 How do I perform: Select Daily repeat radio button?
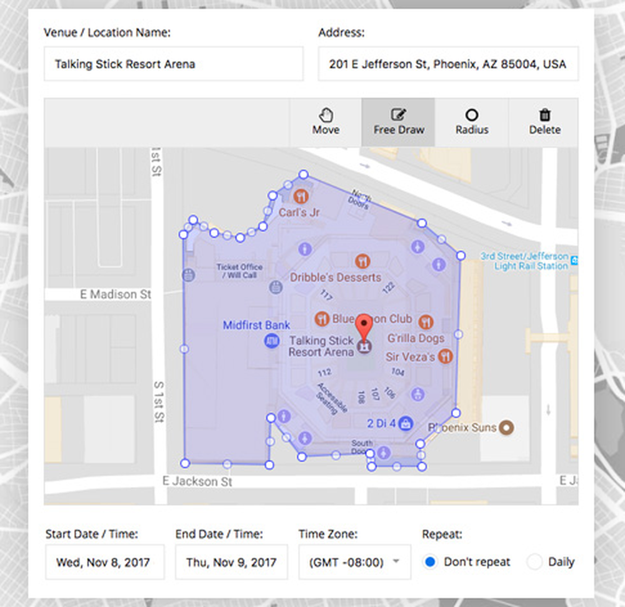[x=534, y=562]
